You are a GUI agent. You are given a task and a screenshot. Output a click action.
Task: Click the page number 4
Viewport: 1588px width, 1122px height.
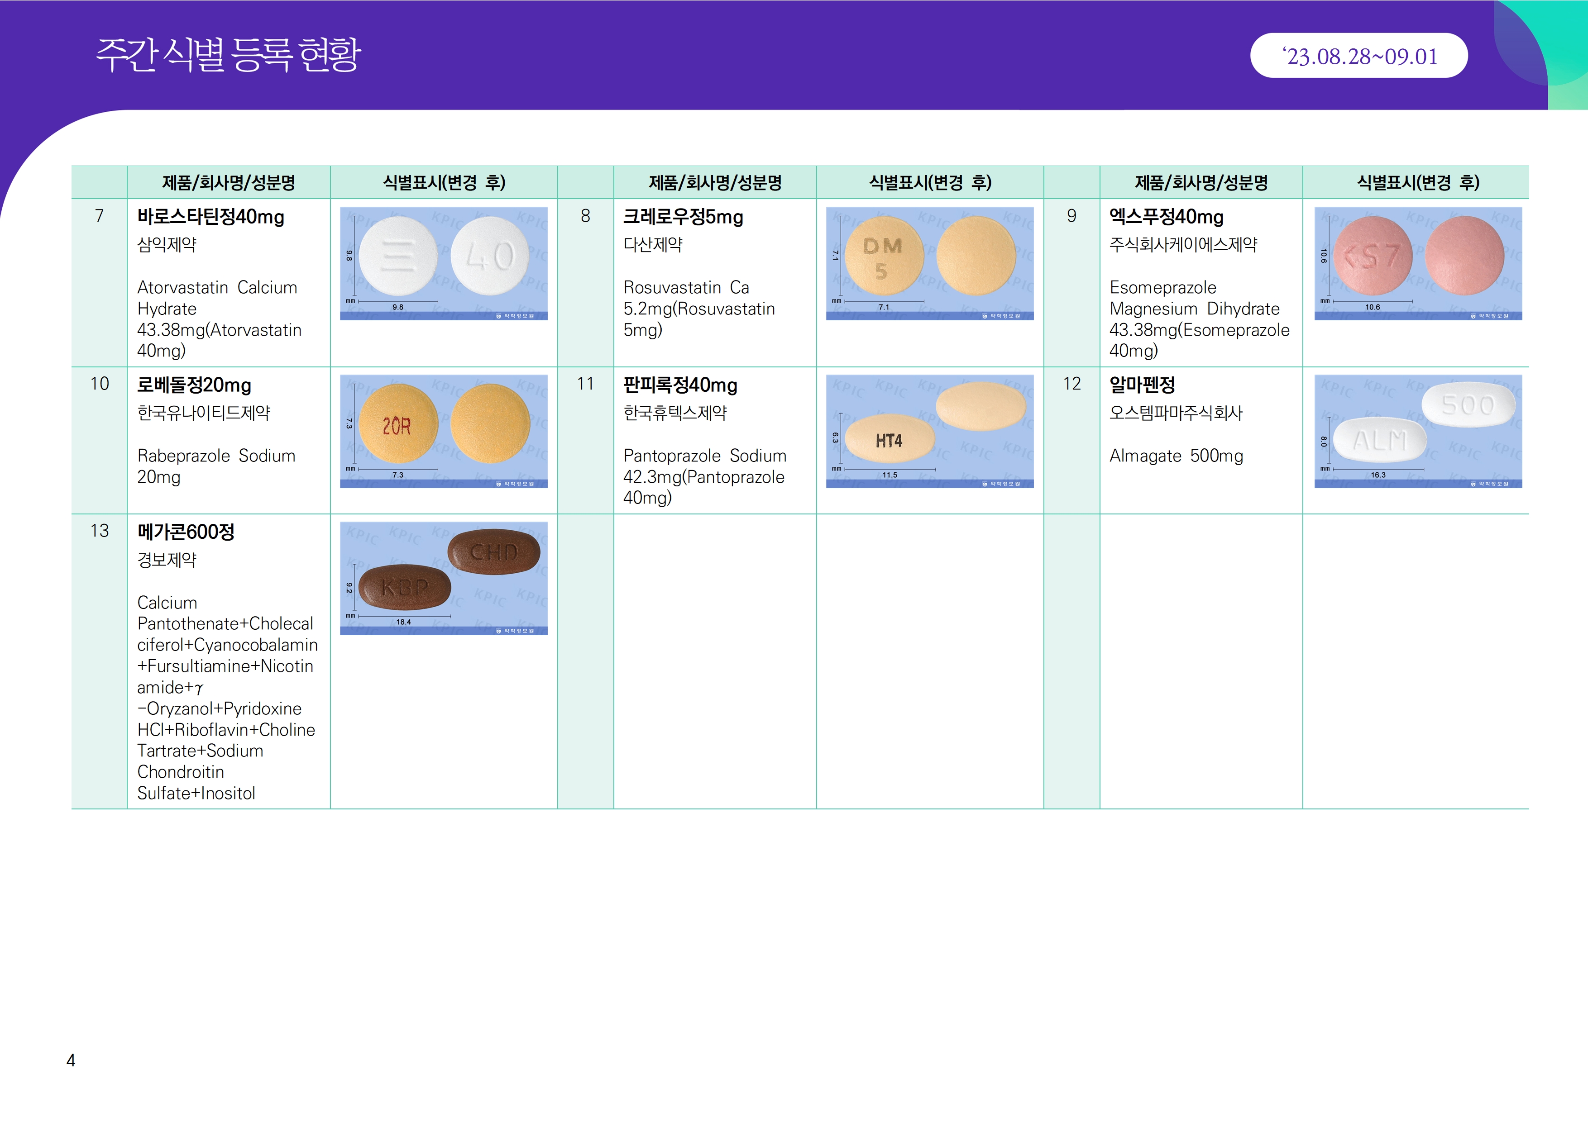pyautogui.click(x=71, y=1060)
